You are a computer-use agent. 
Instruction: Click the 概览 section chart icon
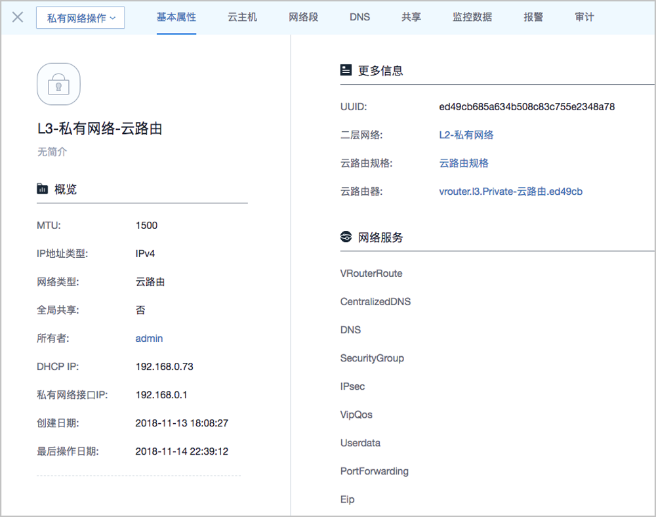tap(43, 189)
